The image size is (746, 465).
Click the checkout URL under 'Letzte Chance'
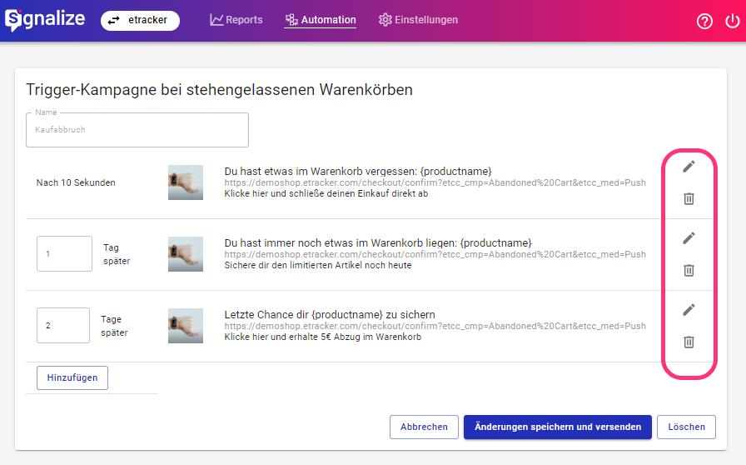coord(435,327)
